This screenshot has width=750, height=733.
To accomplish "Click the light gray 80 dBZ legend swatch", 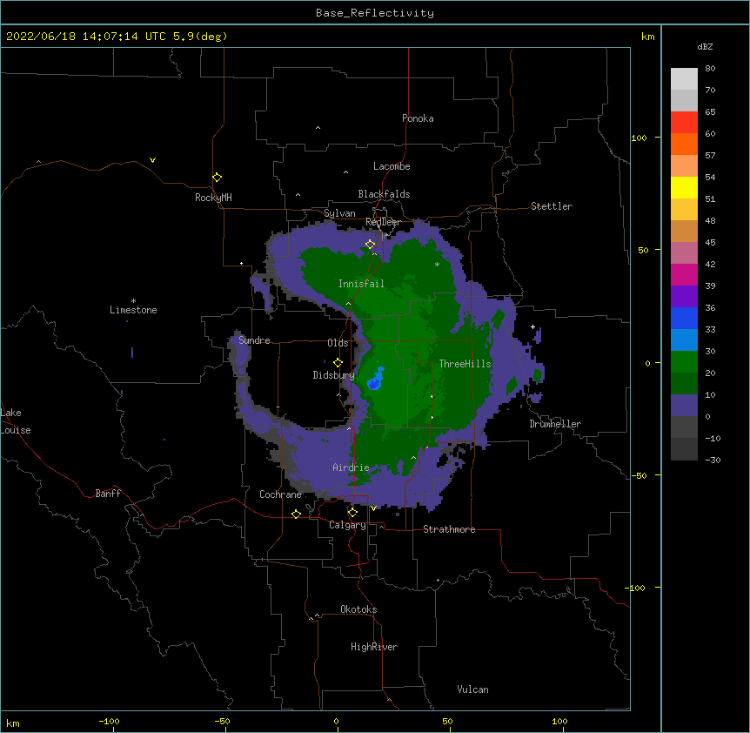I will click(684, 79).
